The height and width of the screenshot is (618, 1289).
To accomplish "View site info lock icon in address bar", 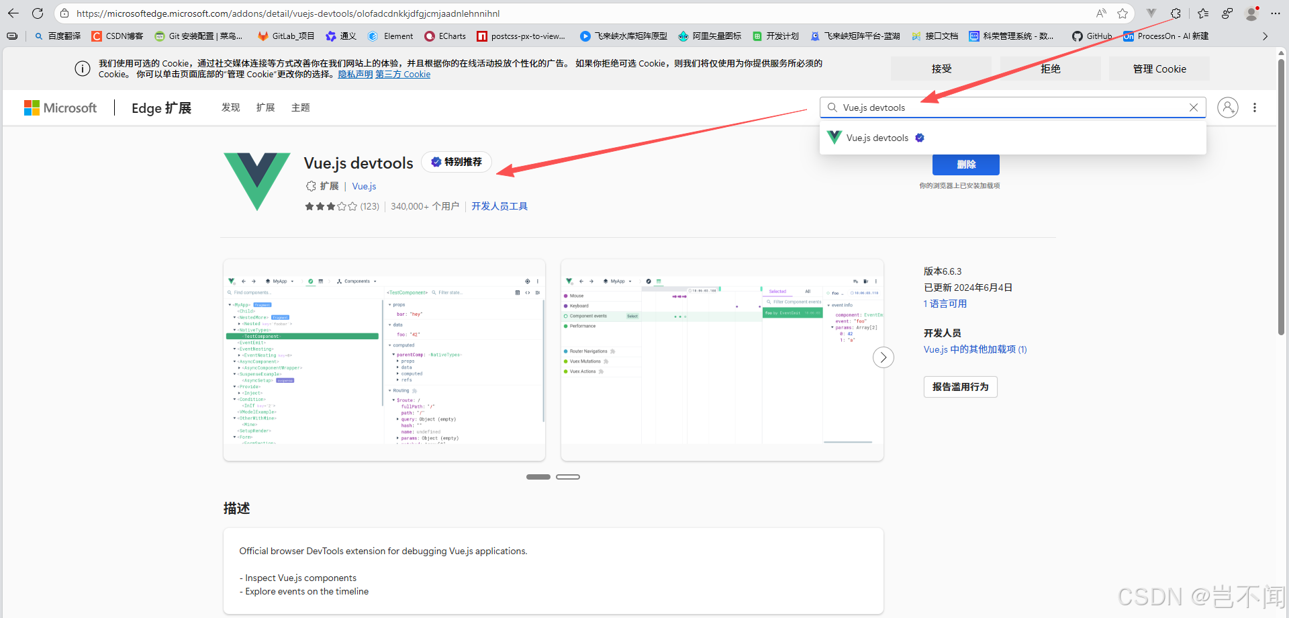I will coord(64,13).
